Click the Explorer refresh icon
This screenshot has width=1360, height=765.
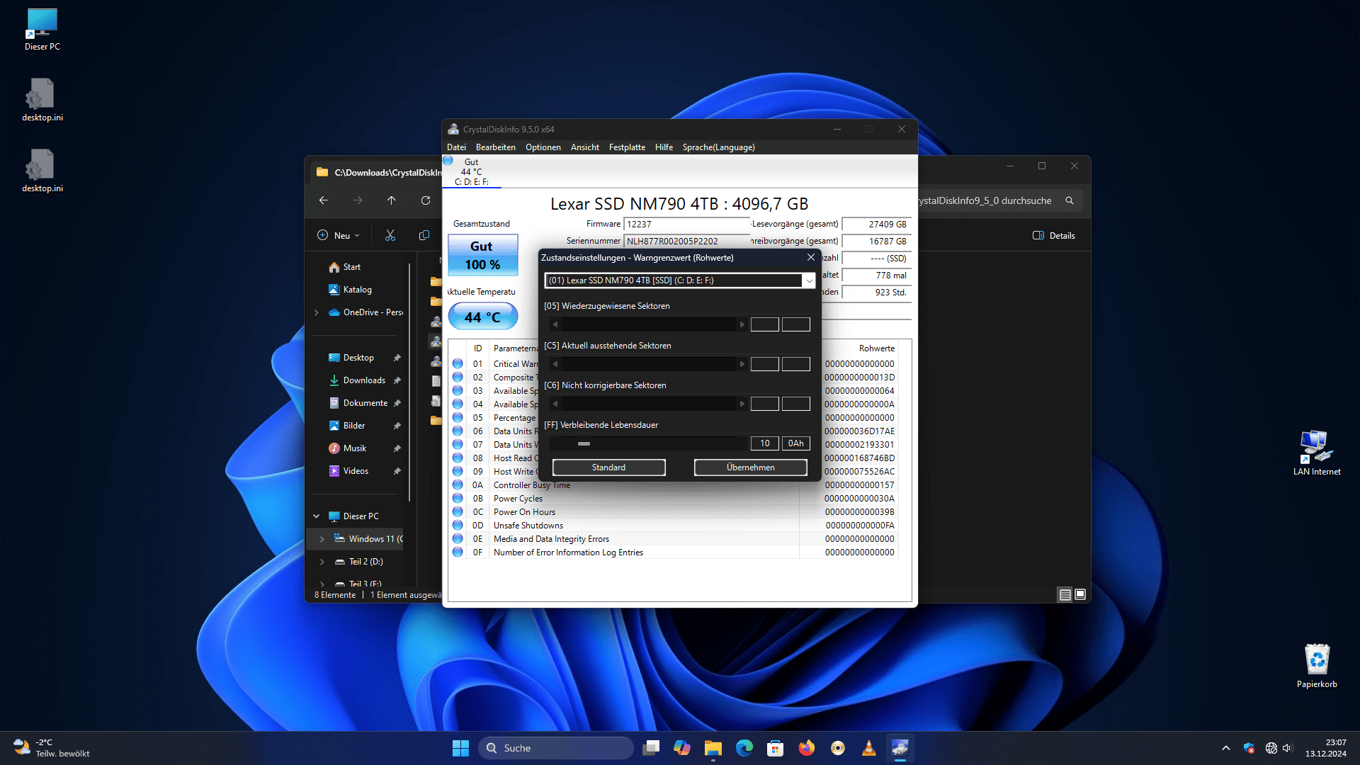(426, 200)
